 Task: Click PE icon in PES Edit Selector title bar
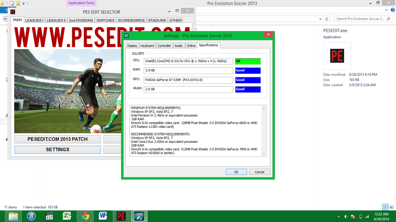point(13,12)
